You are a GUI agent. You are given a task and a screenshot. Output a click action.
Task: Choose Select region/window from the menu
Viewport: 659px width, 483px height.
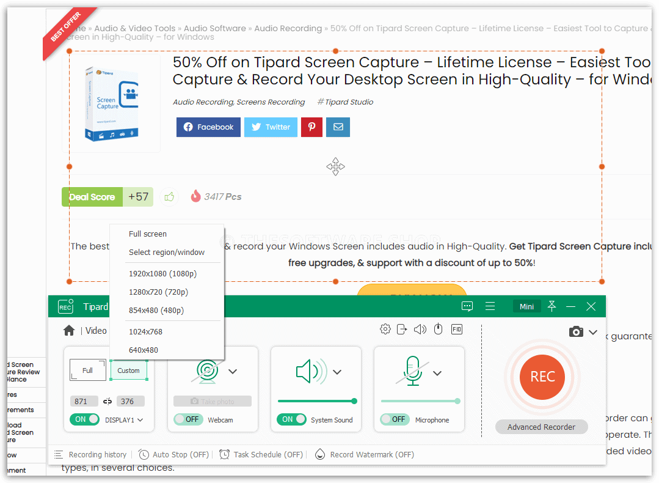click(167, 252)
